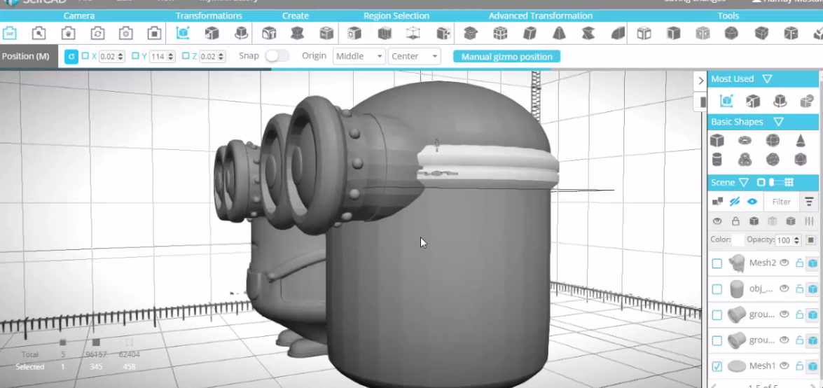Add a cube from Basic Shapes
This screenshot has width=823, height=388.
pyautogui.click(x=717, y=140)
